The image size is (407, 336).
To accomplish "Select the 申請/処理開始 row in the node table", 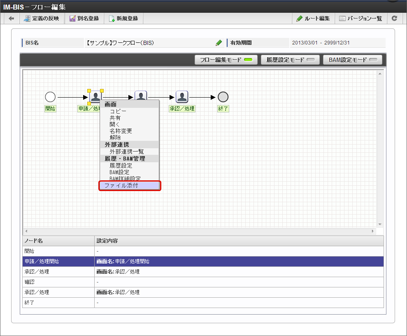I will [203, 261].
